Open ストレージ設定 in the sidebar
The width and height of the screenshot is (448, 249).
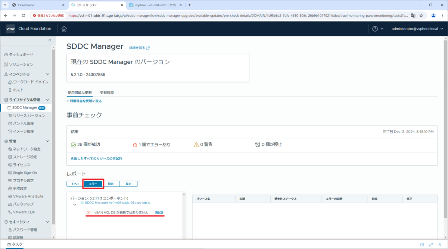(22, 157)
